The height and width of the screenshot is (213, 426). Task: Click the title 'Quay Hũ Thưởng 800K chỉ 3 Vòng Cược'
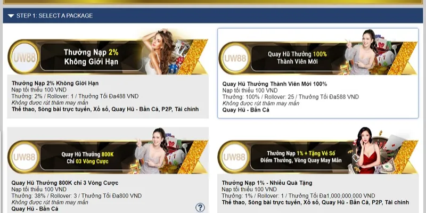(65, 183)
